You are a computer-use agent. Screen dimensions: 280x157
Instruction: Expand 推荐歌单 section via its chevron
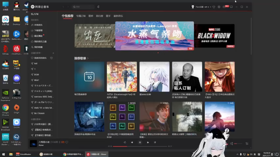click(x=87, y=58)
